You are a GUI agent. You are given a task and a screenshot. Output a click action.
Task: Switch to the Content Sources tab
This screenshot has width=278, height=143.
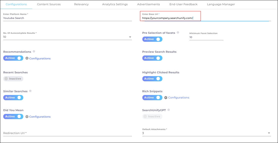tap(49, 4)
